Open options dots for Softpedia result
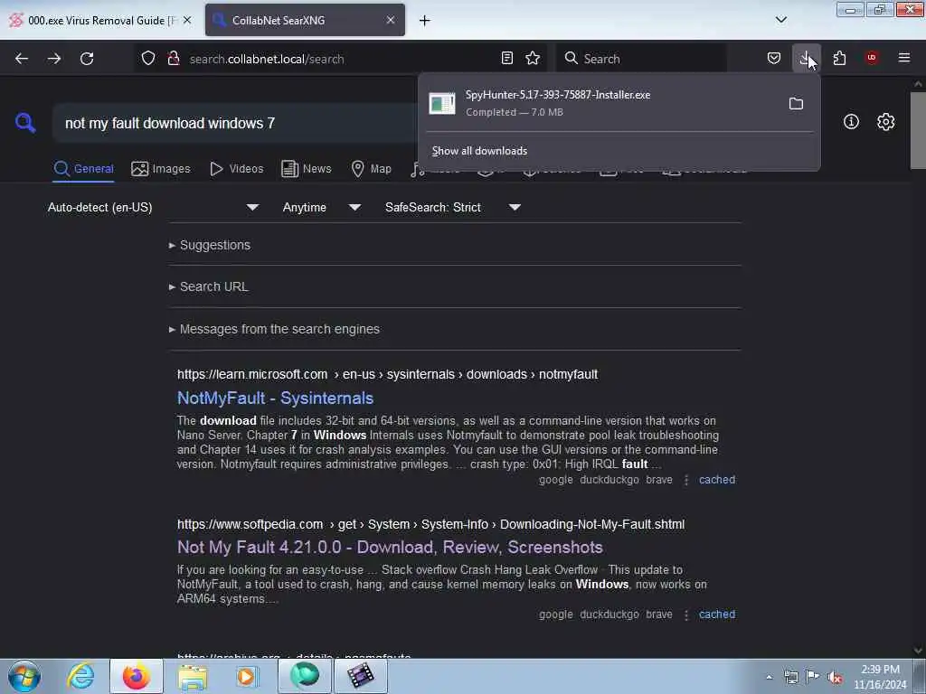 685,614
